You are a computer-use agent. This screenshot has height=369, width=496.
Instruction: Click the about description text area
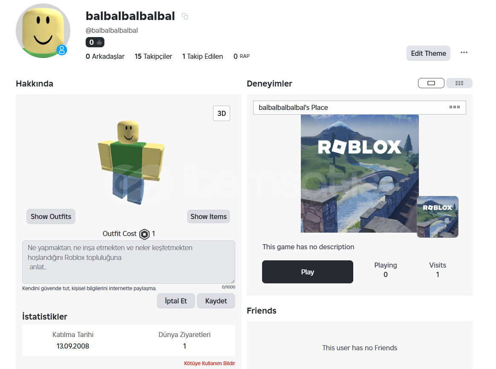[129, 262]
